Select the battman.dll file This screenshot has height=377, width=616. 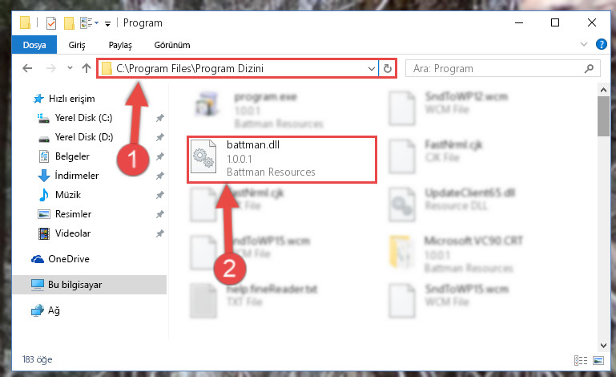point(282,160)
